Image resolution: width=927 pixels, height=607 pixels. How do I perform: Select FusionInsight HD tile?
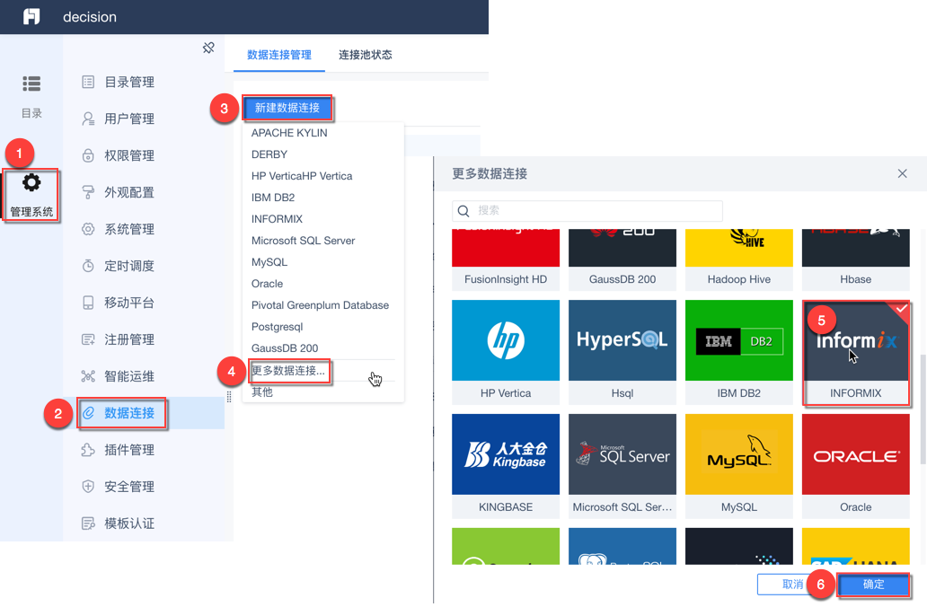(506, 260)
